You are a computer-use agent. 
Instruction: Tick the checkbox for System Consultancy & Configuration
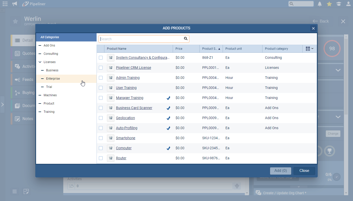tap(101, 58)
